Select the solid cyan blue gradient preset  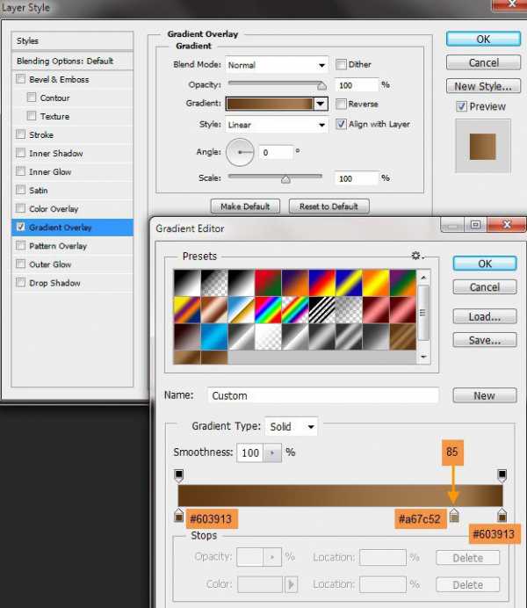point(214,337)
